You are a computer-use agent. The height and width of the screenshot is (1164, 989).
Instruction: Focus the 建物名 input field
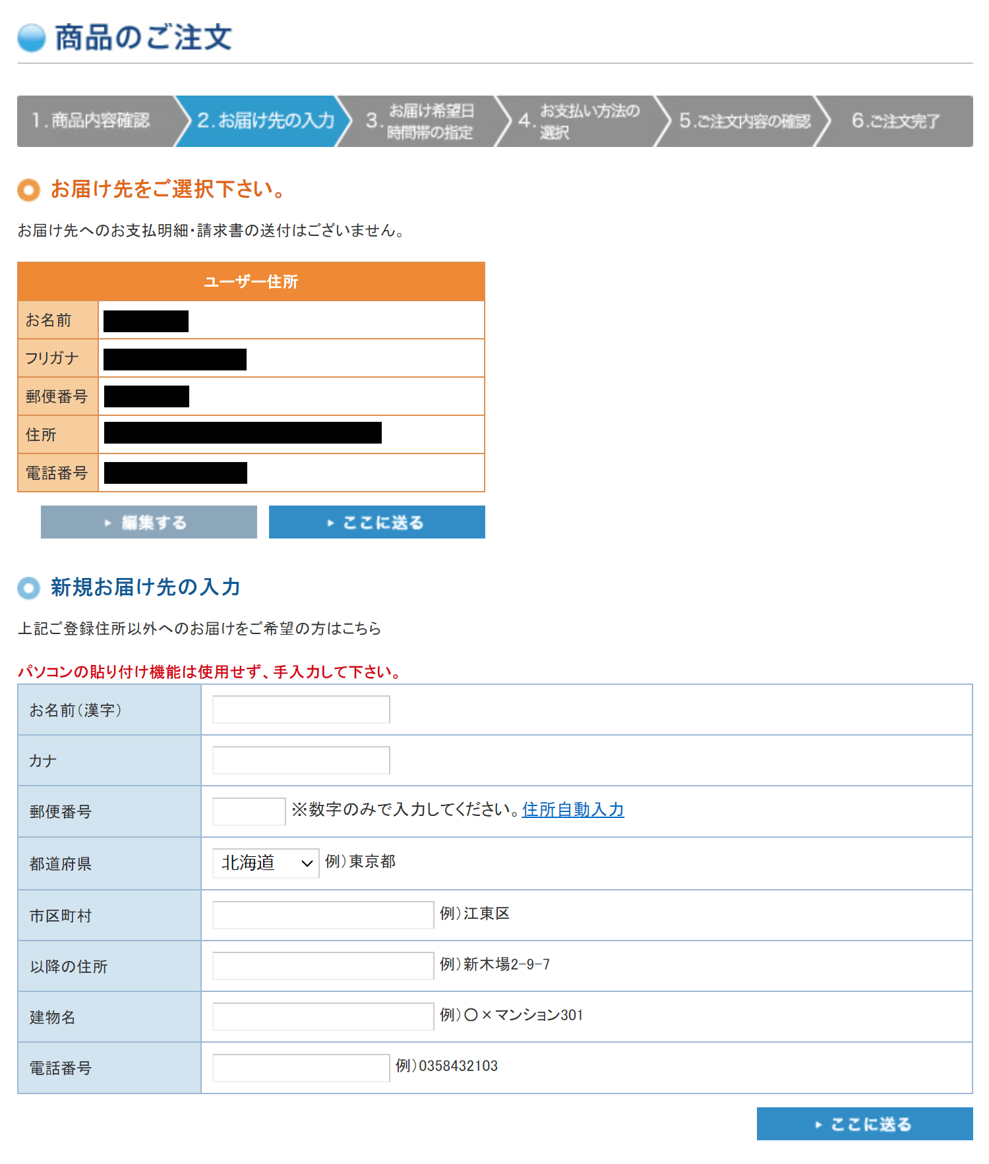click(323, 1016)
